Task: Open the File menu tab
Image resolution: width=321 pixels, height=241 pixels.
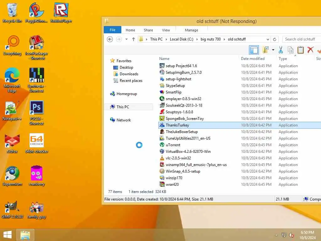Action: (113, 30)
